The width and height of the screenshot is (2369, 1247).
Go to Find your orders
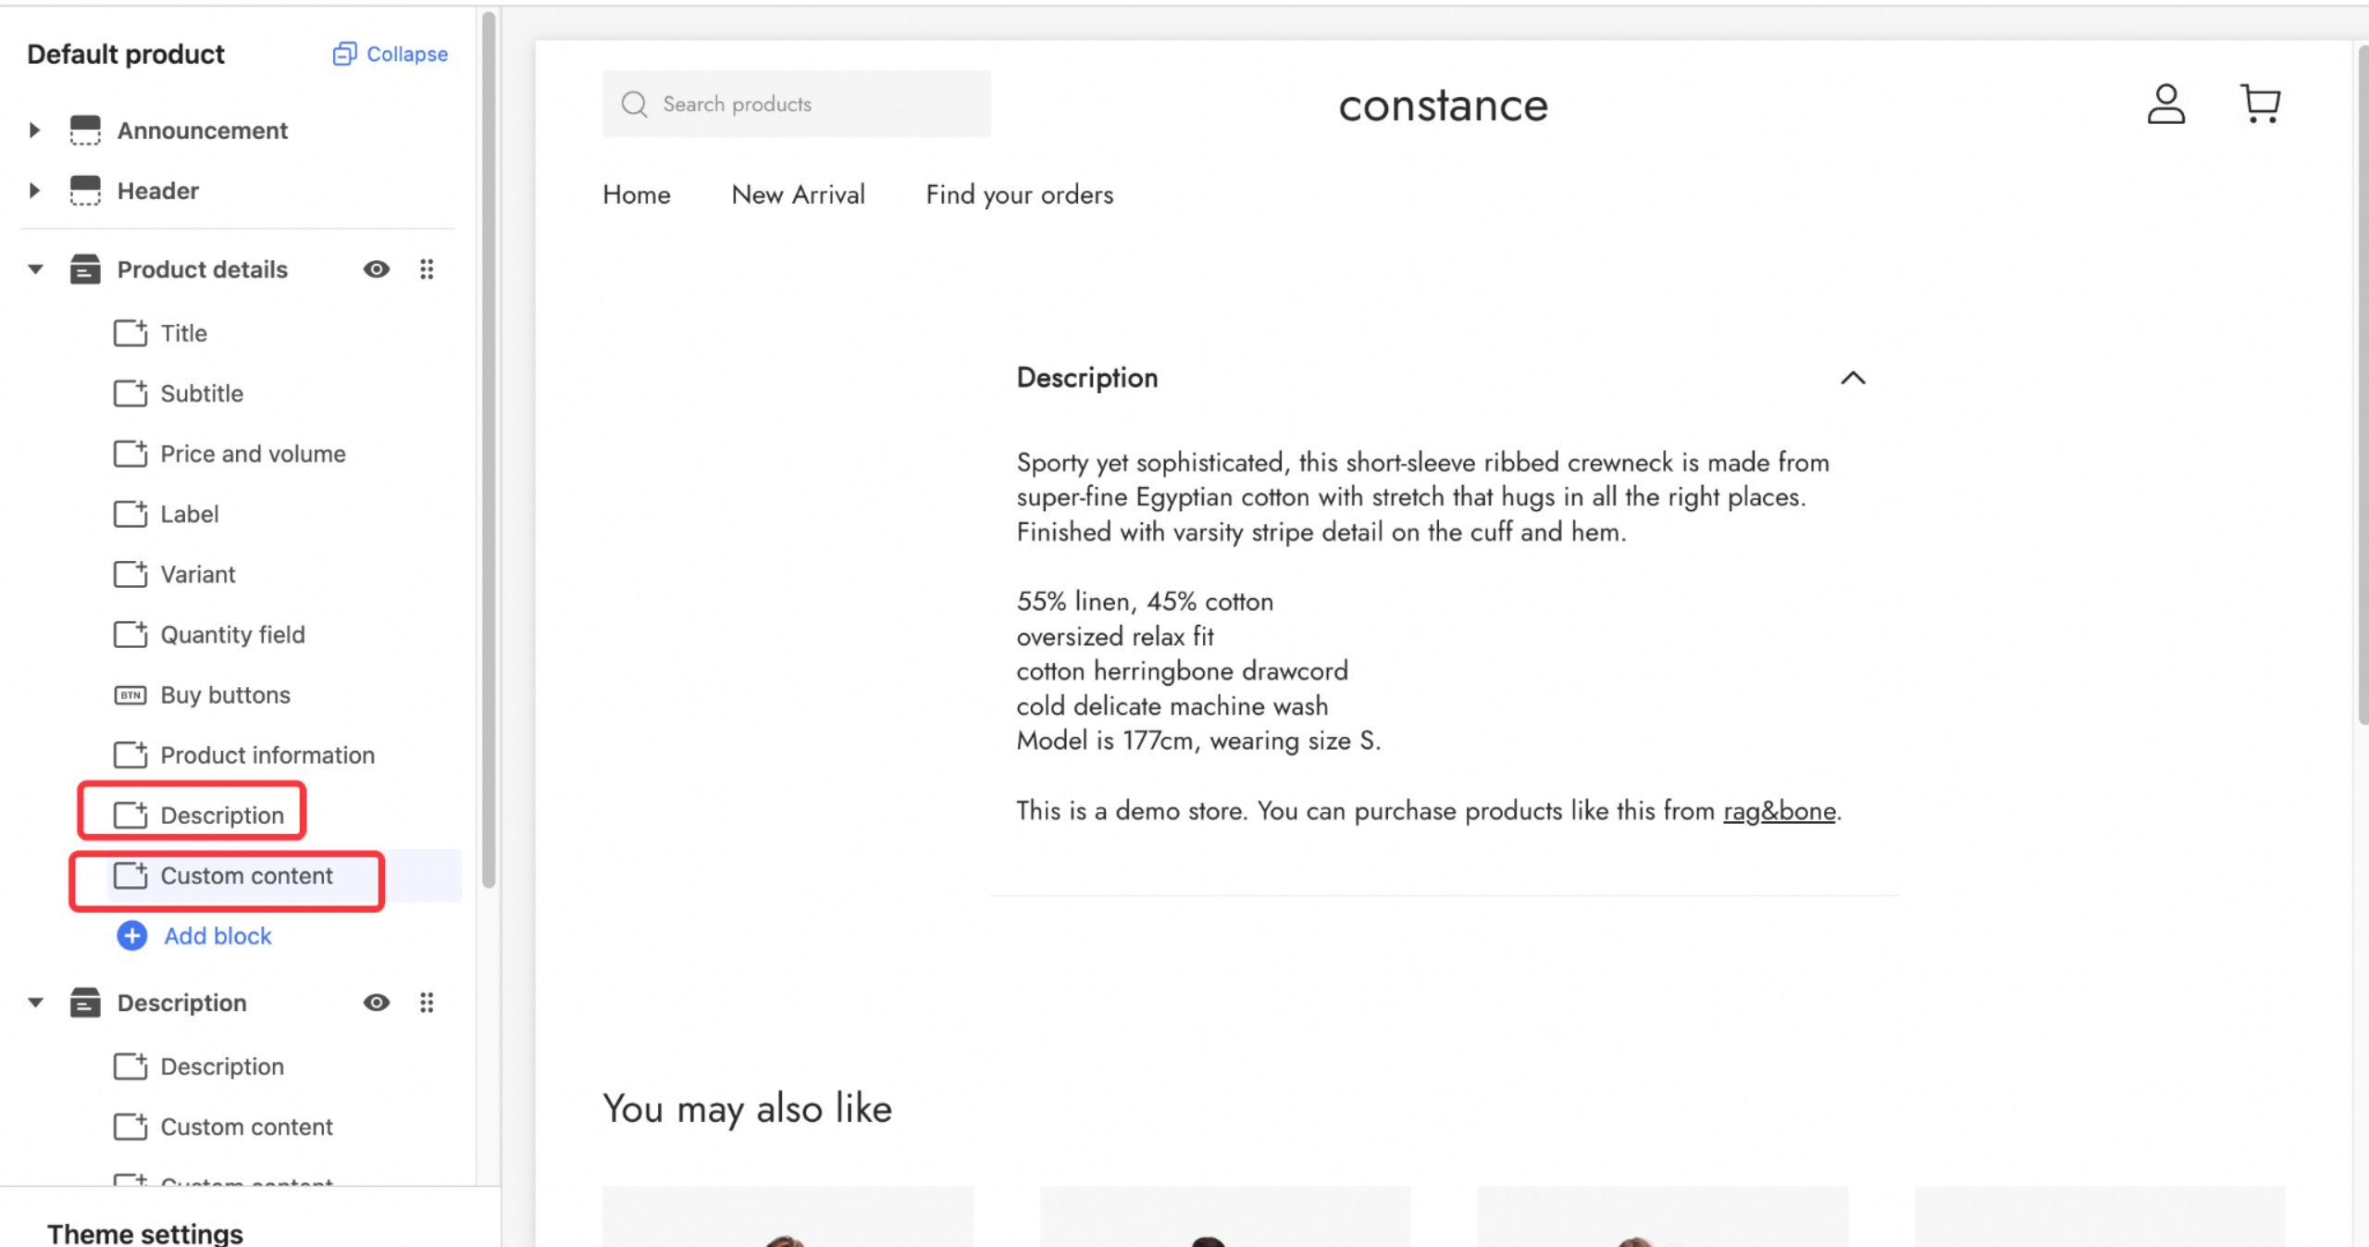pyautogui.click(x=1020, y=194)
